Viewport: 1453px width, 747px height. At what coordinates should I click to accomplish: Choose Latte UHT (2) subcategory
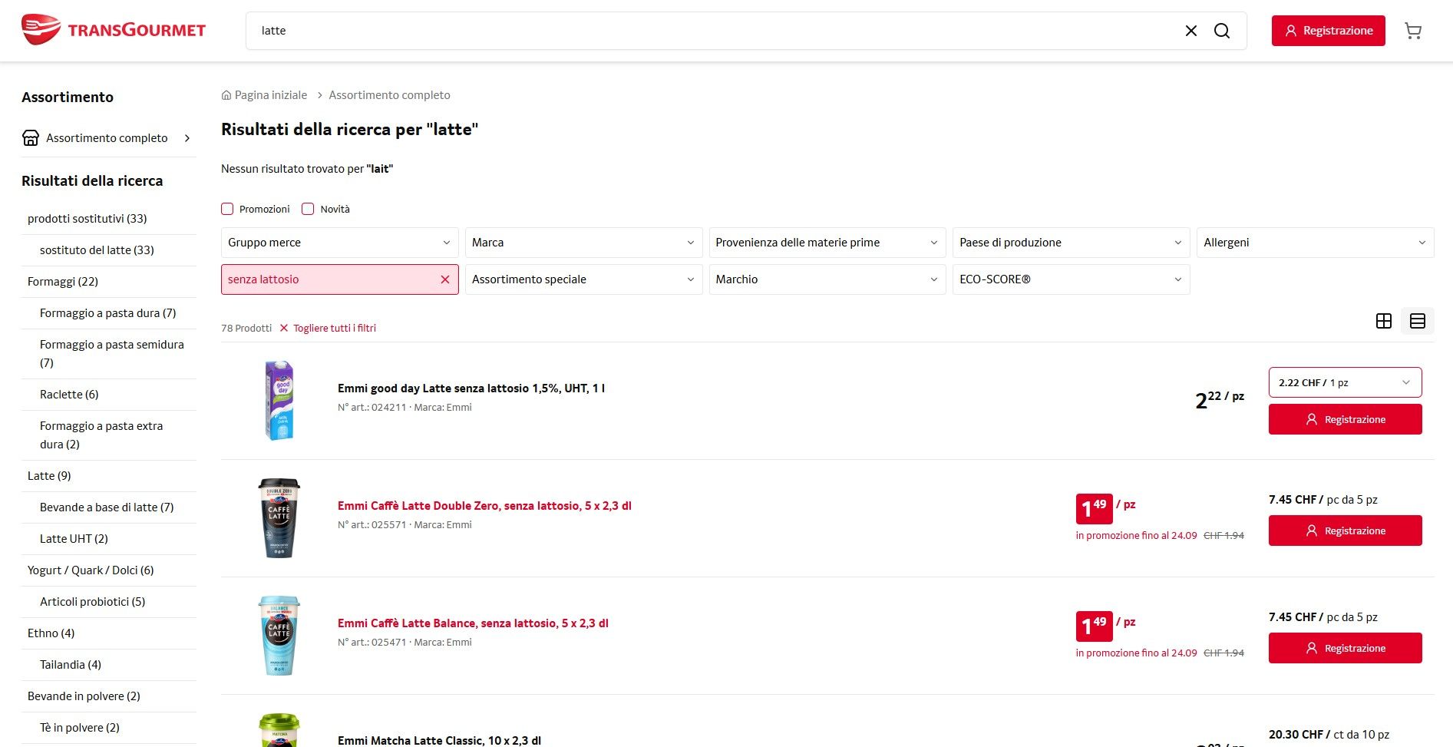point(74,539)
